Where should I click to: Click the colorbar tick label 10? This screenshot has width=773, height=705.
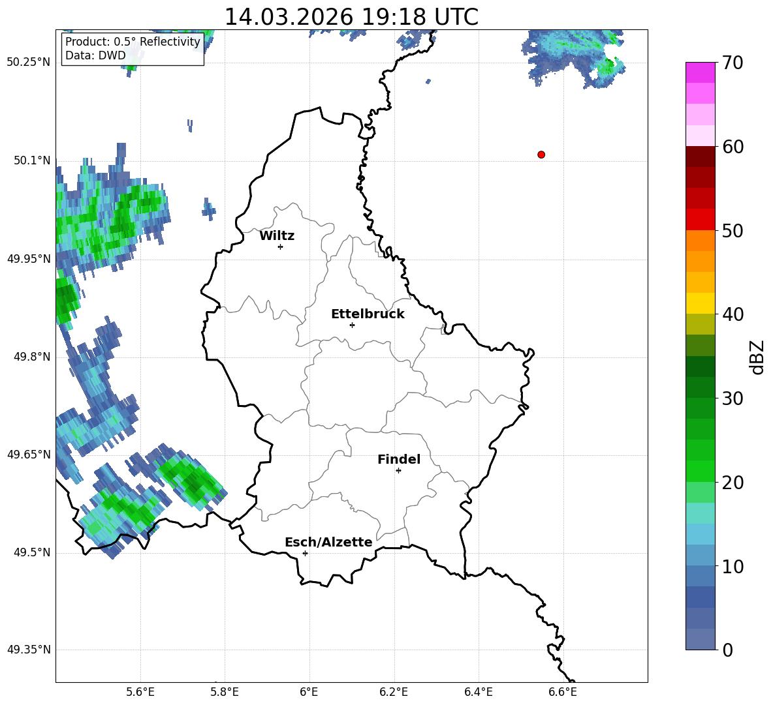click(x=733, y=567)
